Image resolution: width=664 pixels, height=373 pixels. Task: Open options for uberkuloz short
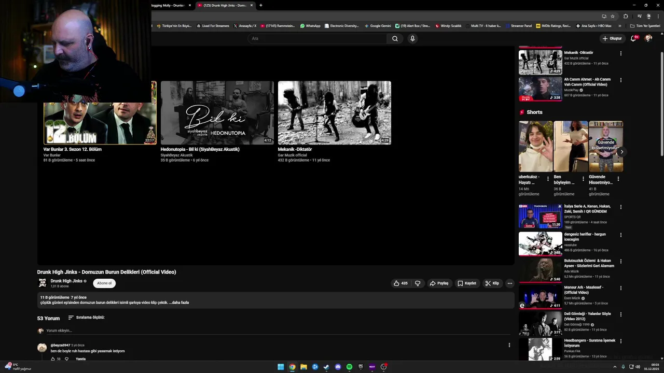click(x=548, y=179)
